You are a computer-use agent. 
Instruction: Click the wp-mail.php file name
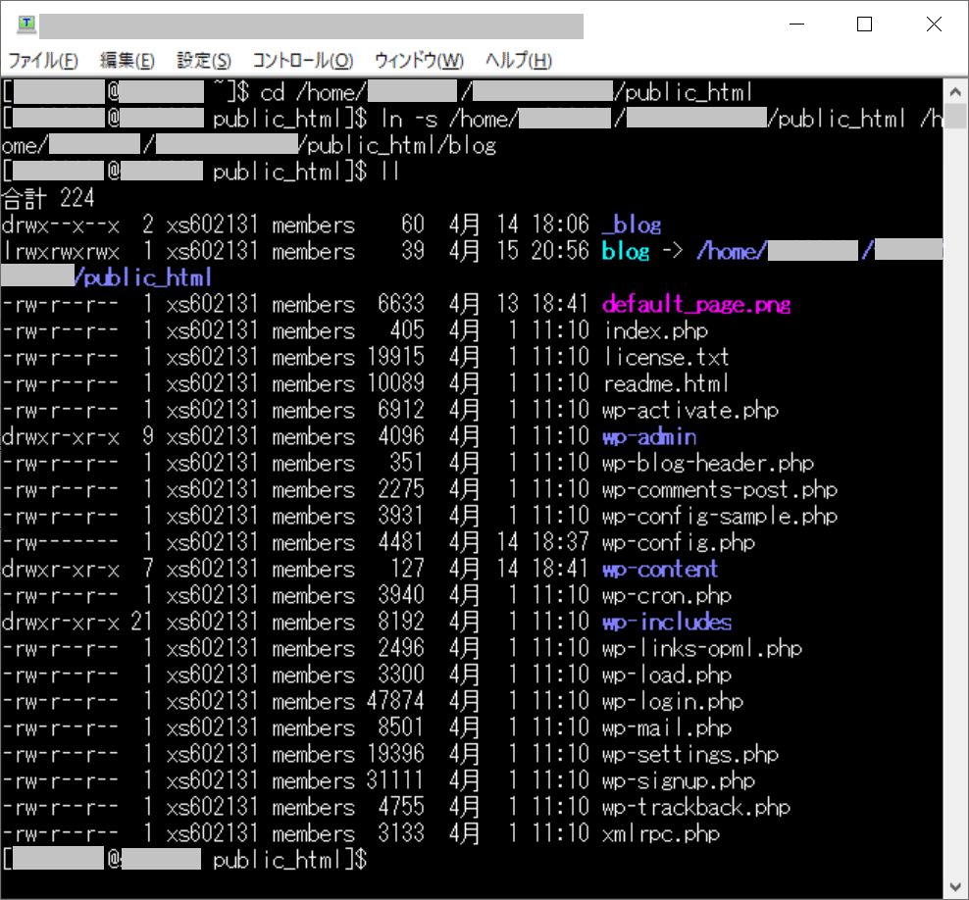(667, 728)
